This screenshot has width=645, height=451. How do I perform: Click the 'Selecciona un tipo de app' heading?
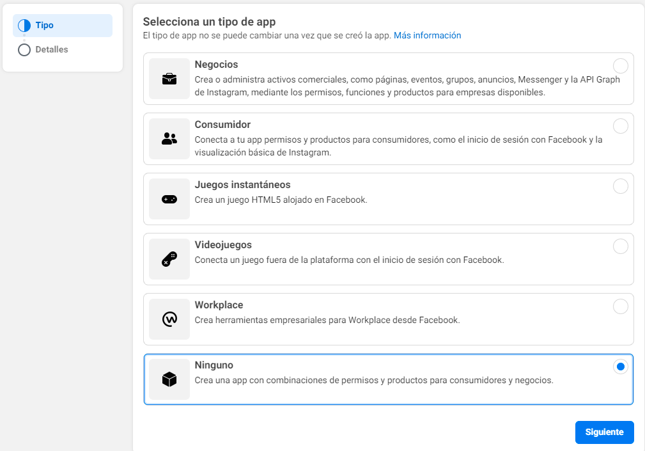(210, 22)
